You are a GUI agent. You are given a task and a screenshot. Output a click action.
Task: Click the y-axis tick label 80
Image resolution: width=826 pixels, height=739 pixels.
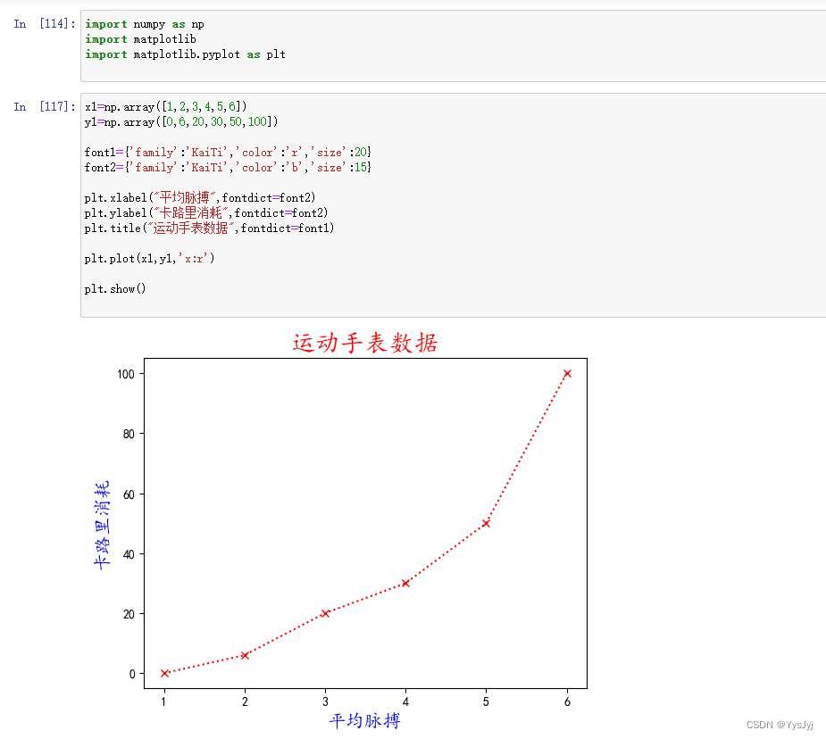tap(129, 435)
